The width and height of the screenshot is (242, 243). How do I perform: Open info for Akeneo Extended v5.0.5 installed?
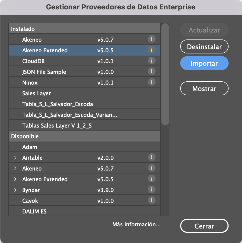tap(152, 50)
